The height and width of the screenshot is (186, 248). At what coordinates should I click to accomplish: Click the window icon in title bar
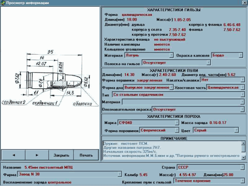click(3, 3)
